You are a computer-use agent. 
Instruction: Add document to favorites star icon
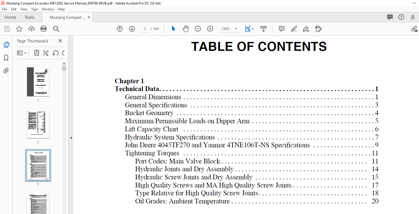(x=19, y=29)
